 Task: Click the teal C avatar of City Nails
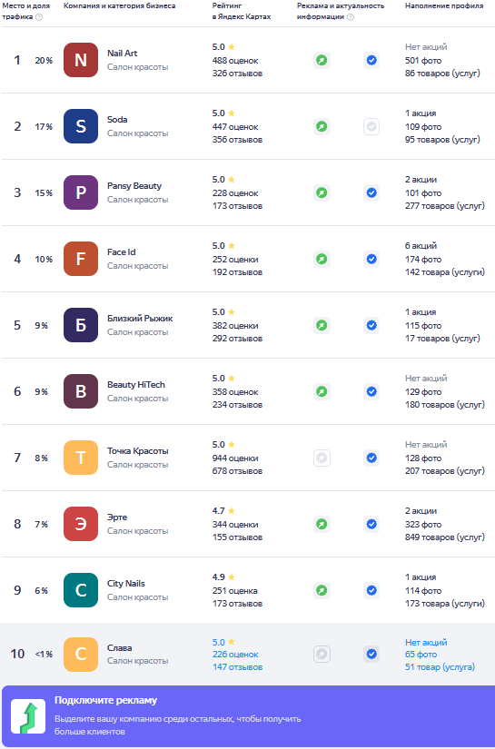coord(81,590)
